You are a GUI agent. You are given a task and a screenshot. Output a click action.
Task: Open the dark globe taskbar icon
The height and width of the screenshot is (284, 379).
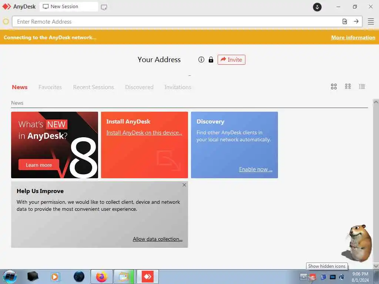tap(79, 277)
